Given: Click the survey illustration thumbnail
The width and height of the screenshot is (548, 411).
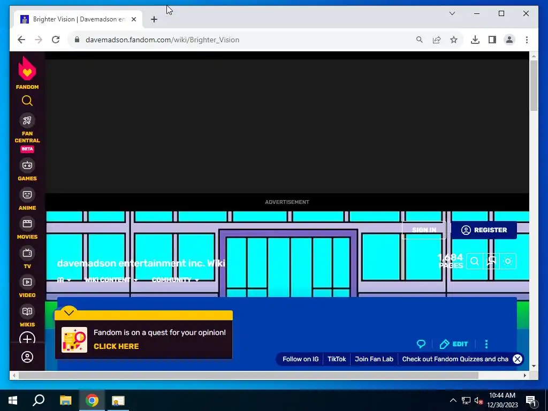Looking at the screenshot, I should (x=74, y=340).
